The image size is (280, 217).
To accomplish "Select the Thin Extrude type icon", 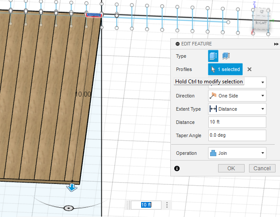I will pyautogui.click(x=226, y=56).
